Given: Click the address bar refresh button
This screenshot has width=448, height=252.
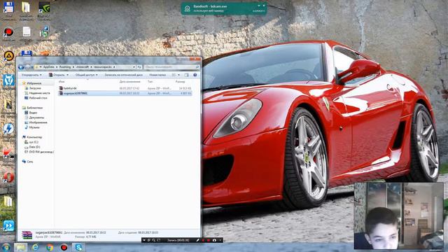Looking at the screenshot, I should click(139, 67).
